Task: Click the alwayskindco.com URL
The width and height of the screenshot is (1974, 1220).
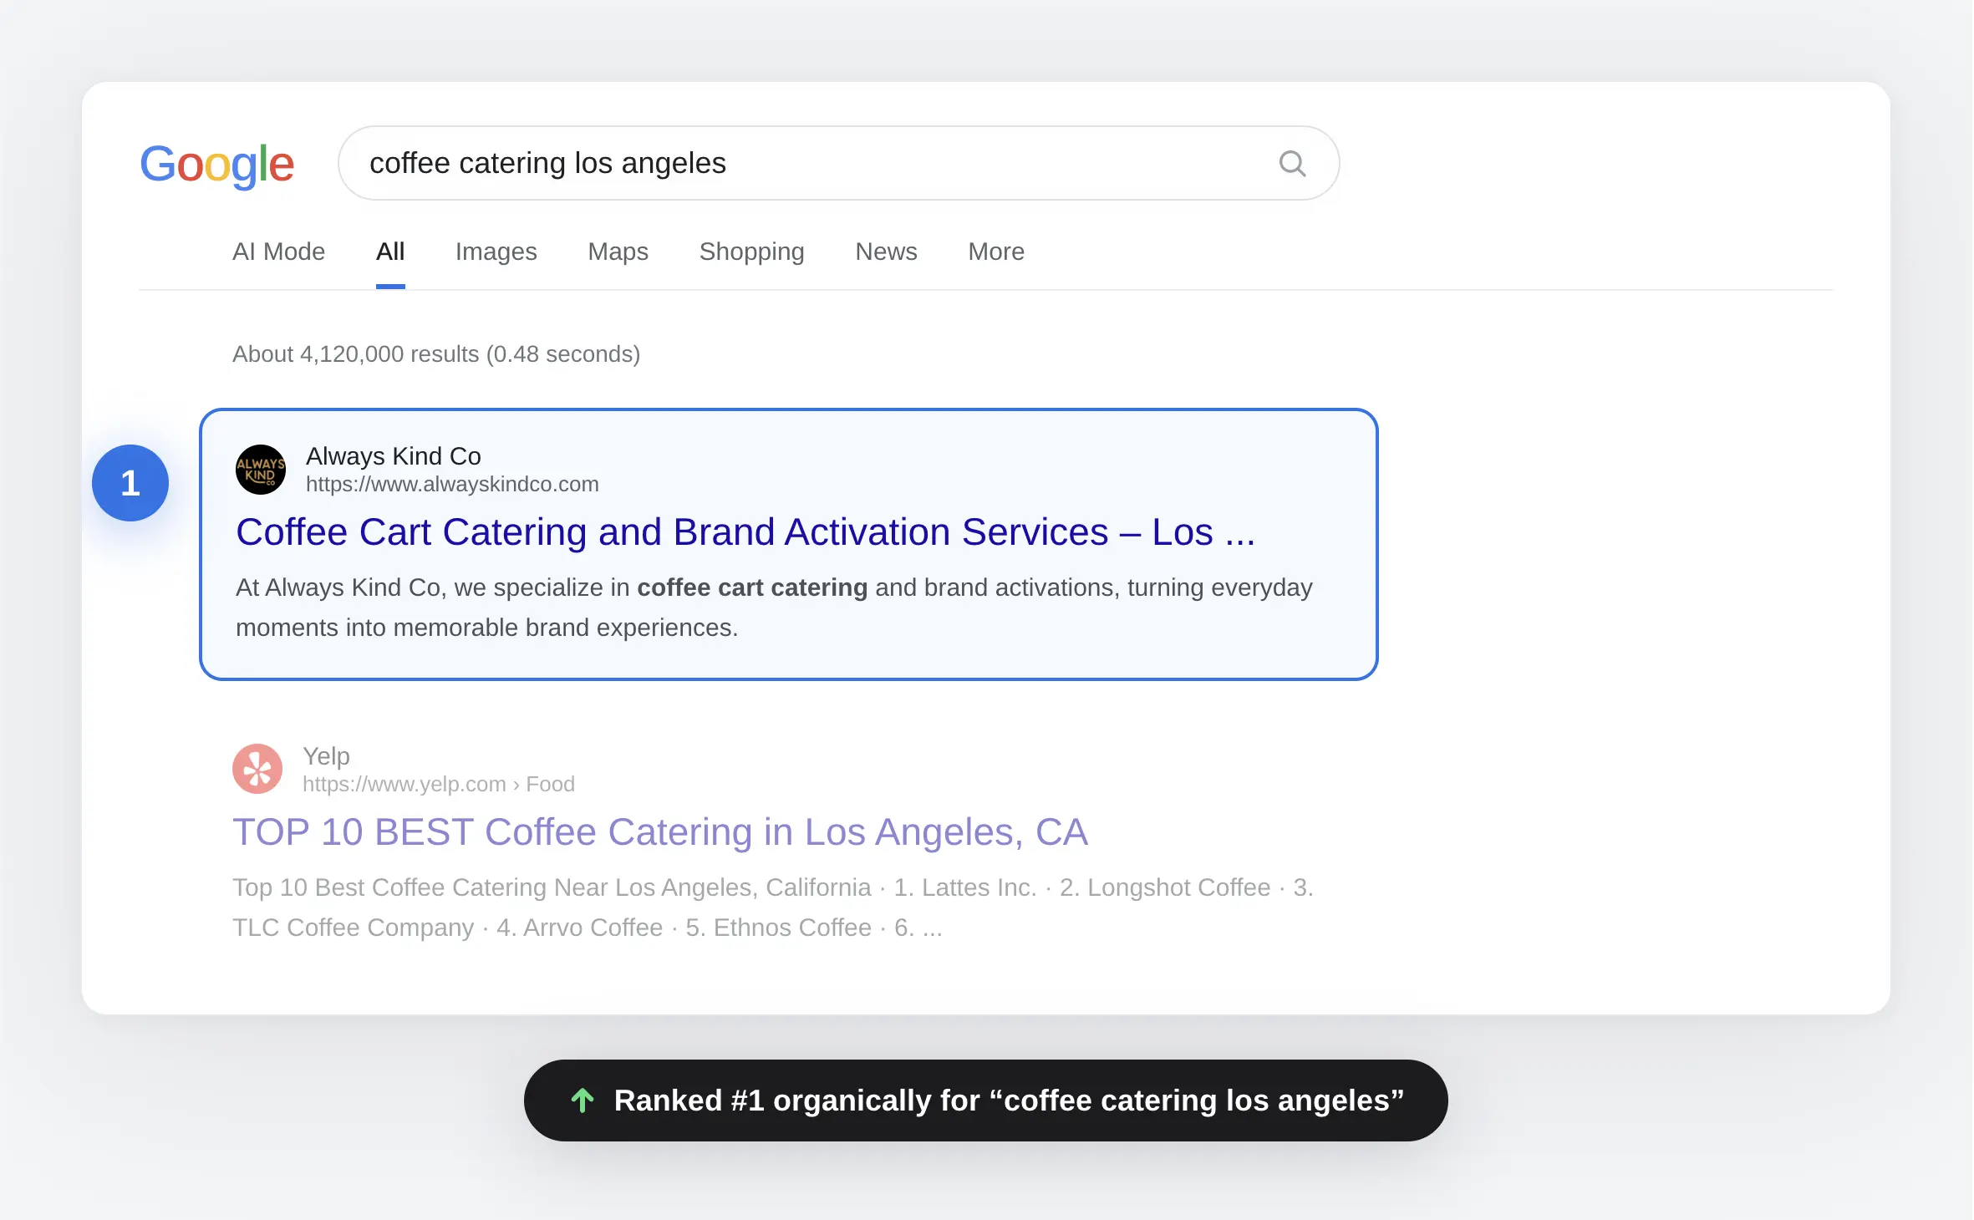Action: coord(452,485)
